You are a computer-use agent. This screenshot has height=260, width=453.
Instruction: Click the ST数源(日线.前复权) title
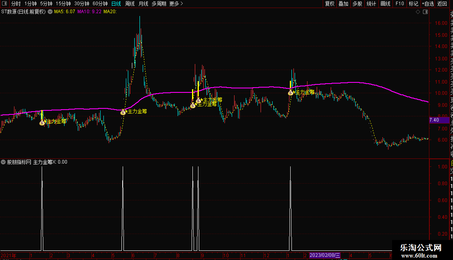click(23, 12)
